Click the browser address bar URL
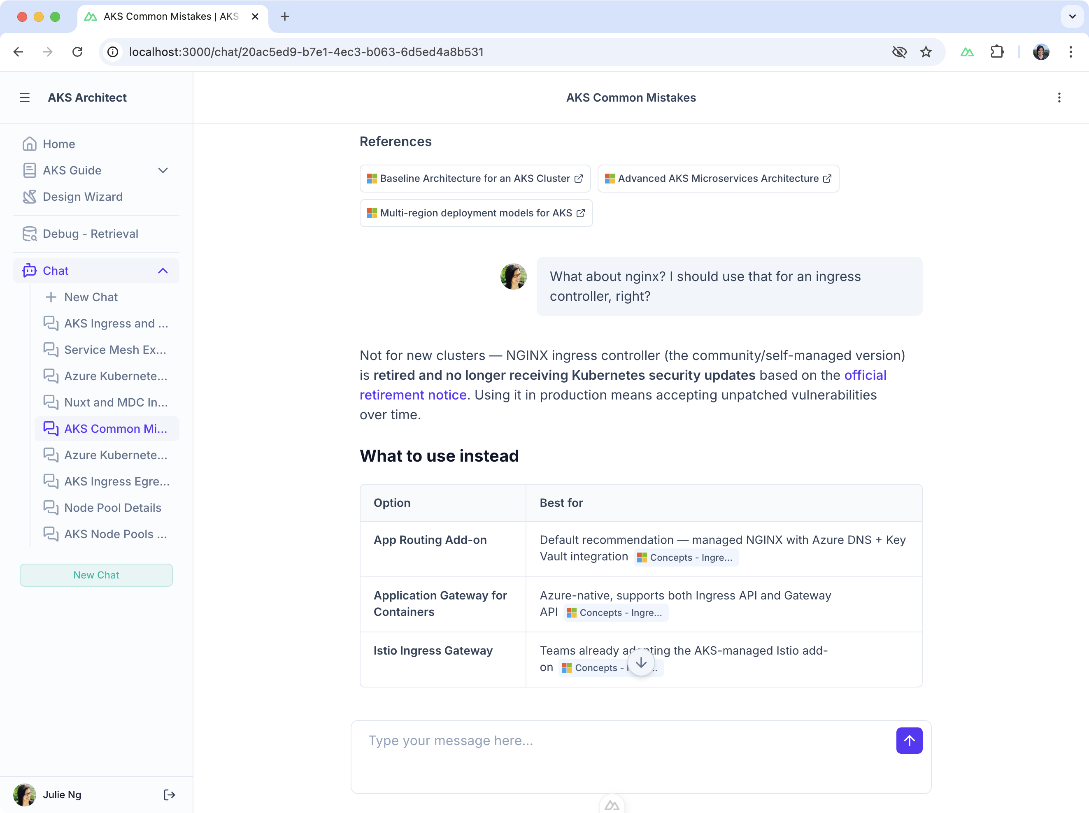The width and height of the screenshot is (1089, 813). pyautogui.click(x=306, y=52)
